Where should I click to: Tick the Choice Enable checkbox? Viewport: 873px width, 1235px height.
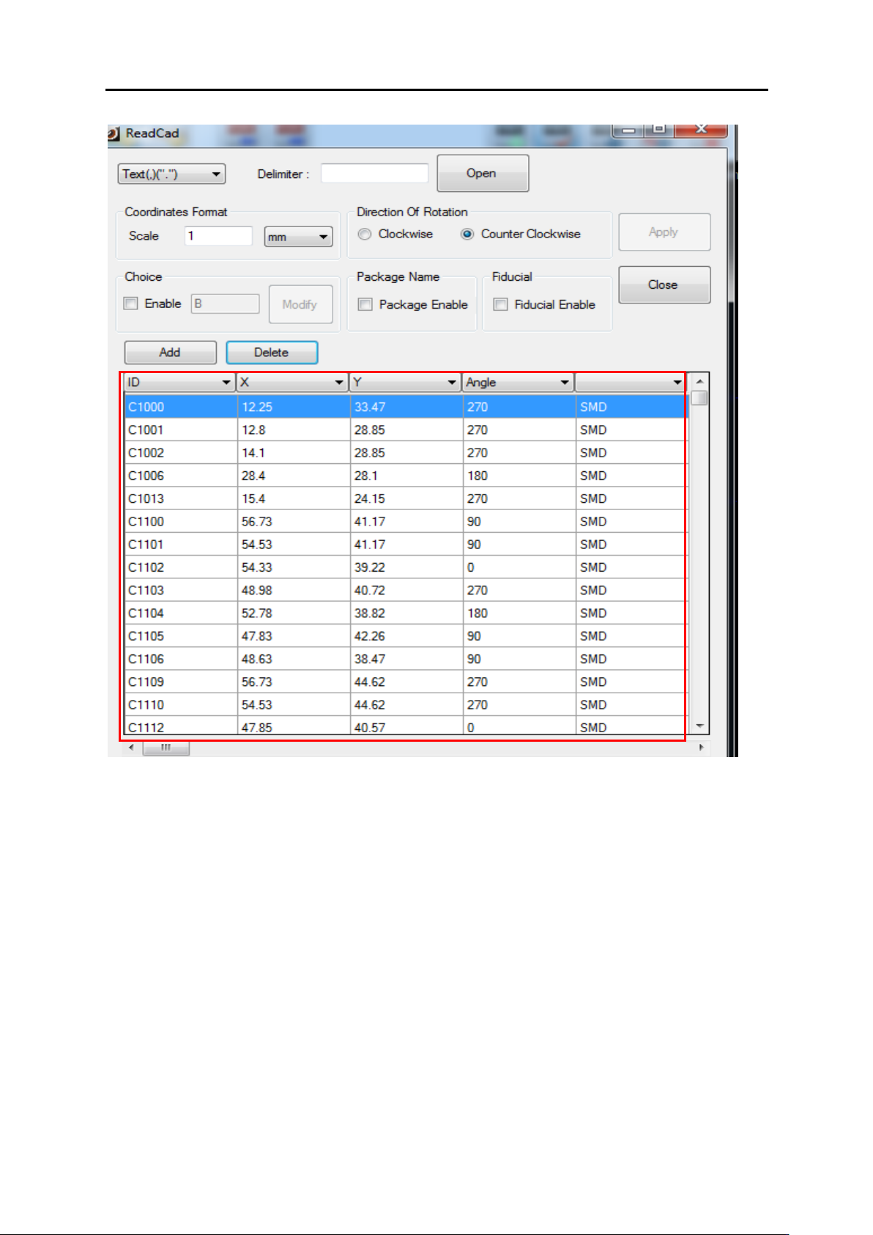click(x=131, y=303)
